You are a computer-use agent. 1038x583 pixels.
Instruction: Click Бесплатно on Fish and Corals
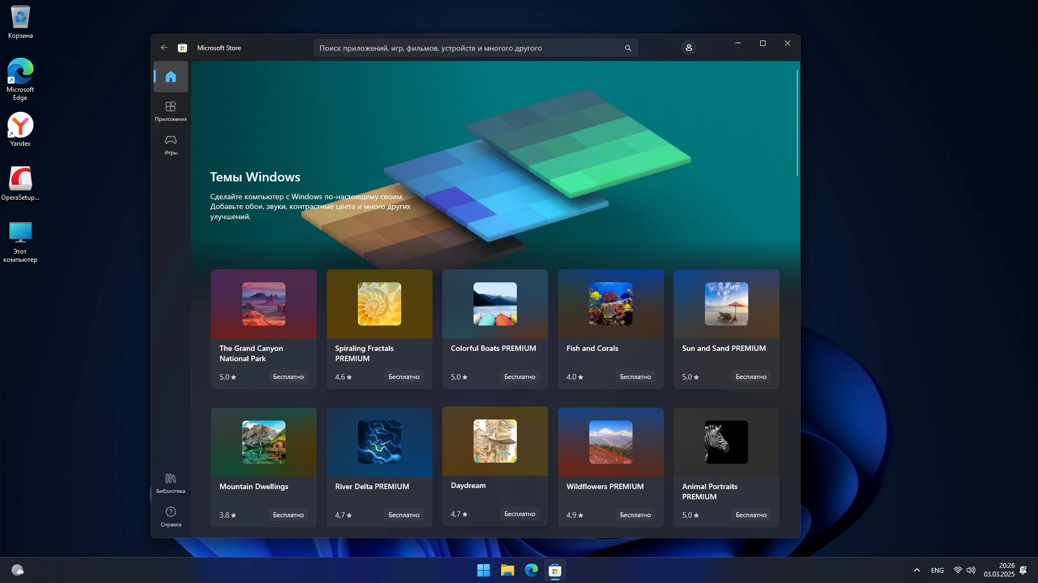635,377
